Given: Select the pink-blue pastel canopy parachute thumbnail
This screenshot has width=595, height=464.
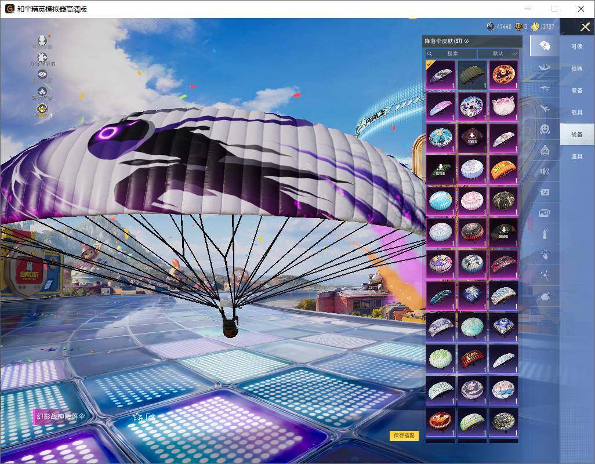Looking at the screenshot, I should click(x=441, y=107).
